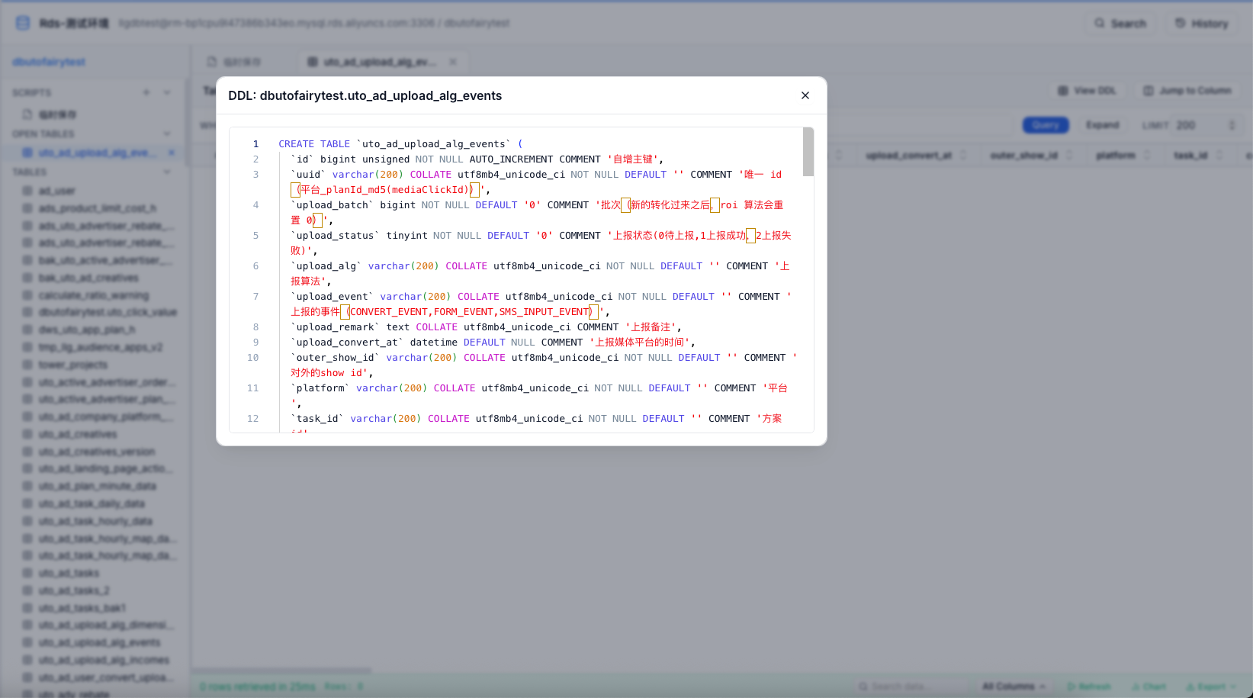1253x698 pixels.
Task: Click the Rds database icon top-left
Action: 21,22
